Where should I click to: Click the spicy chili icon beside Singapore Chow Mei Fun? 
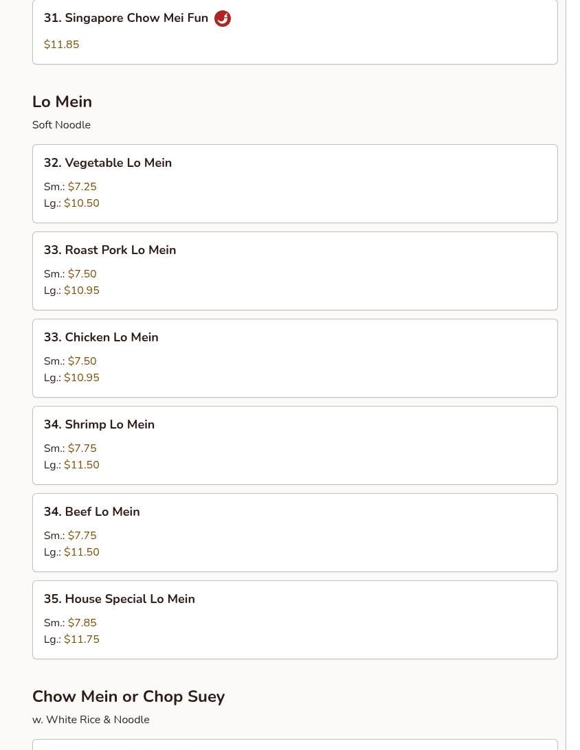tap(223, 19)
